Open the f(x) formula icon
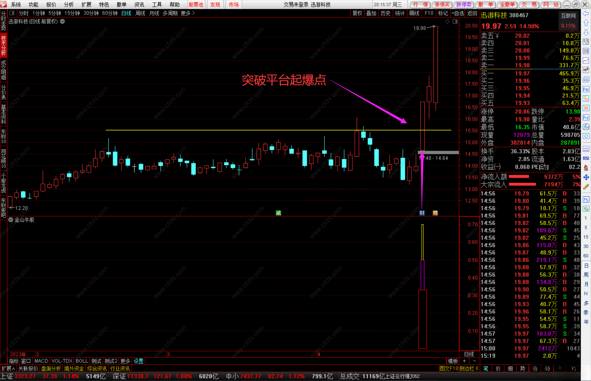591x381 pixels. coord(586,127)
